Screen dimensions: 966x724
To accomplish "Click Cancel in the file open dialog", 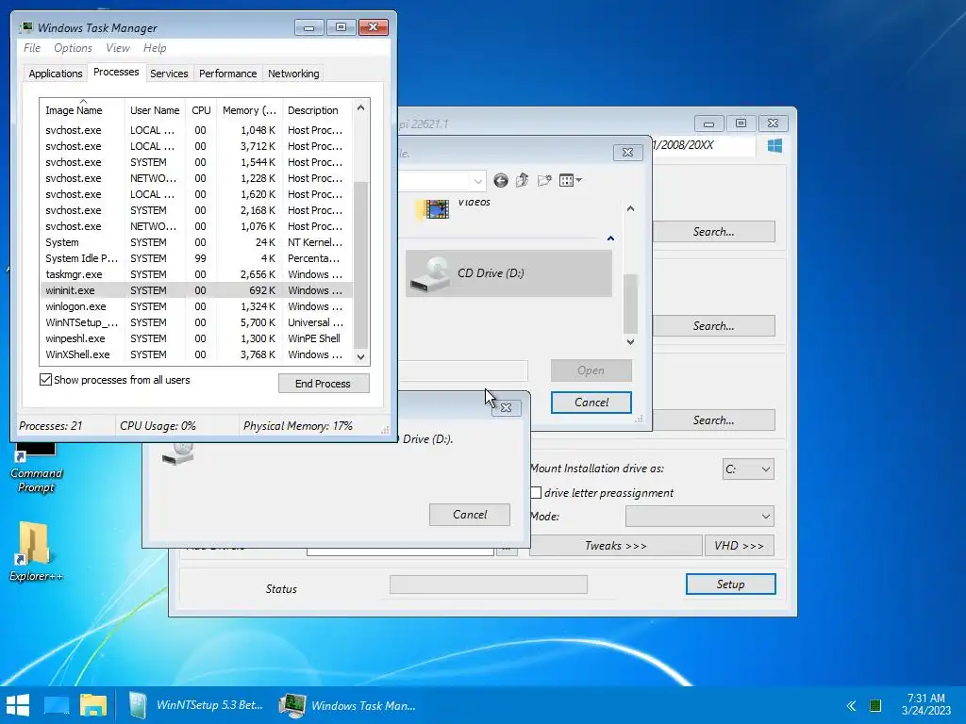I will 591,402.
